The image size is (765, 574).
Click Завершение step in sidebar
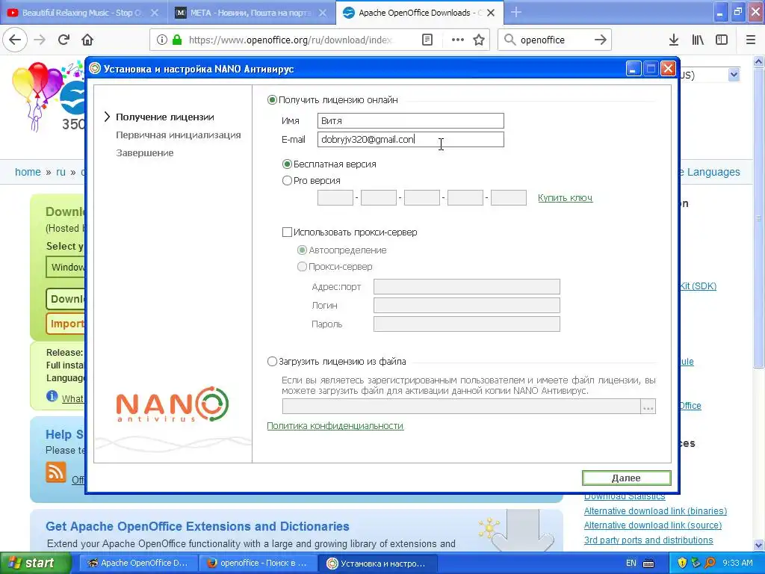pyautogui.click(x=144, y=152)
